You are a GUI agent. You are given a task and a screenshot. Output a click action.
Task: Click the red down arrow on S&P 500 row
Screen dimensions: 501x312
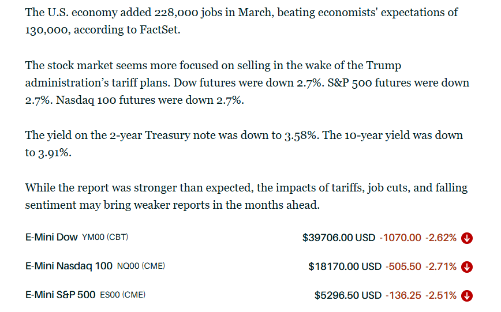(x=468, y=295)
